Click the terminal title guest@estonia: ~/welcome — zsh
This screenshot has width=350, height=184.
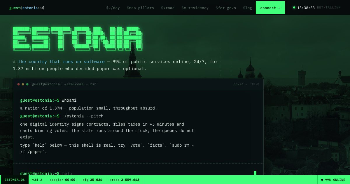pyautogui.click(x=64, y=84)
